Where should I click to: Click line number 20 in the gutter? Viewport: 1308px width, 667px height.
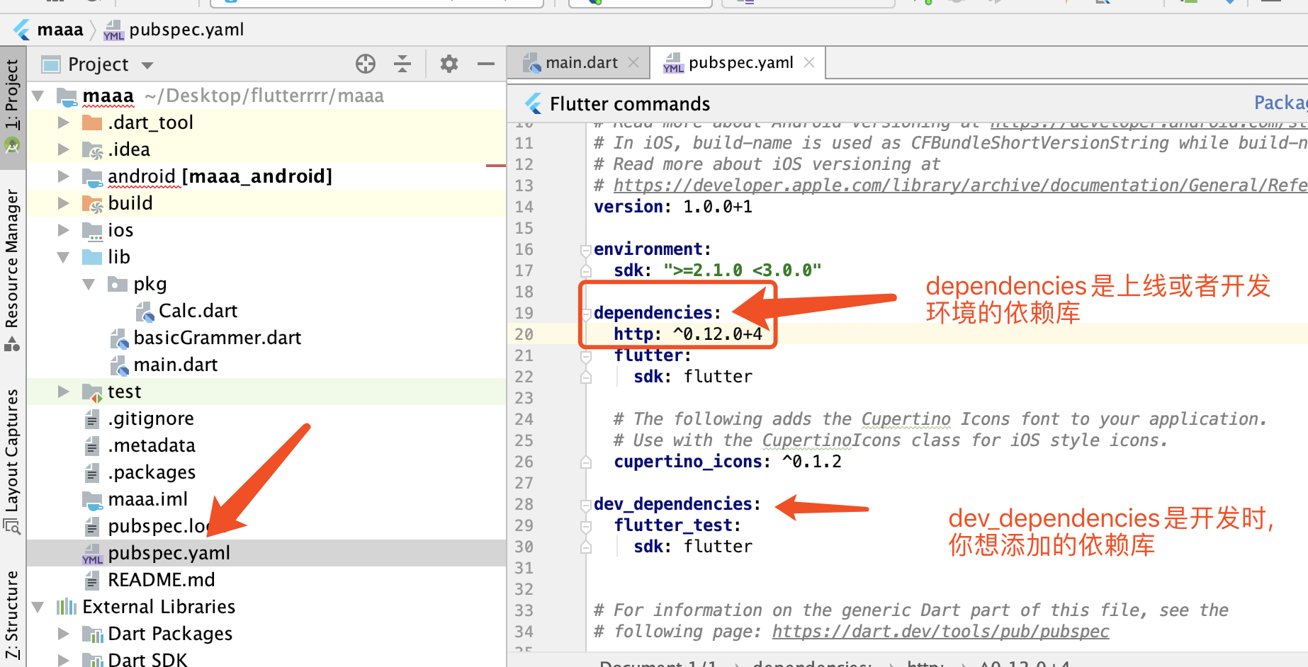(x=524, y=334)
